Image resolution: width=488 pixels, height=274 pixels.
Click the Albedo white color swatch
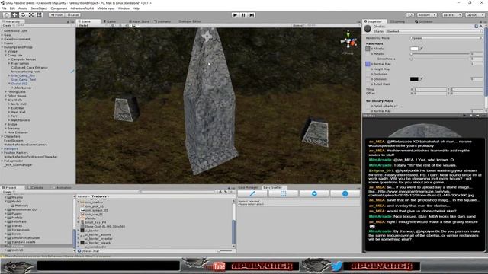point(414,49)
